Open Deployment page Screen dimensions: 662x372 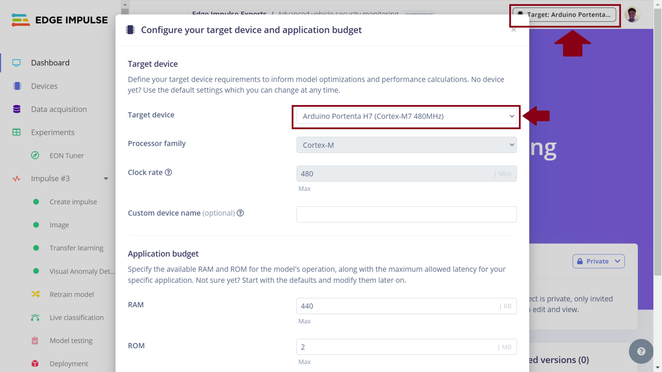pyautogui.click(x=69, y=364)
